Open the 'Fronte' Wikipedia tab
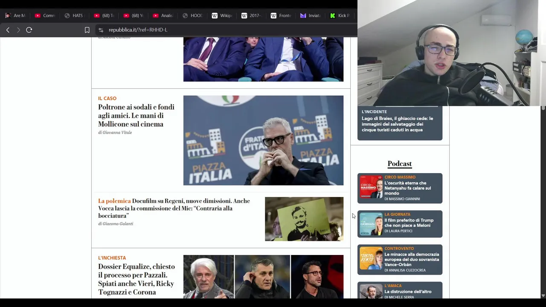This screenshot has width=546, height=307. [x=281, y=15]
